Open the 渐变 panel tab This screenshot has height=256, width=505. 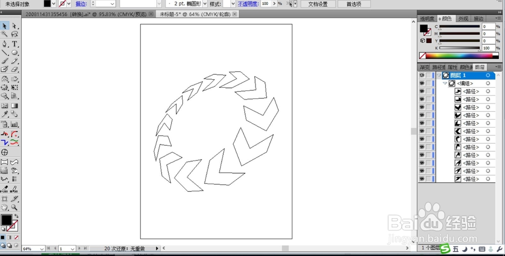pos(424,67)
